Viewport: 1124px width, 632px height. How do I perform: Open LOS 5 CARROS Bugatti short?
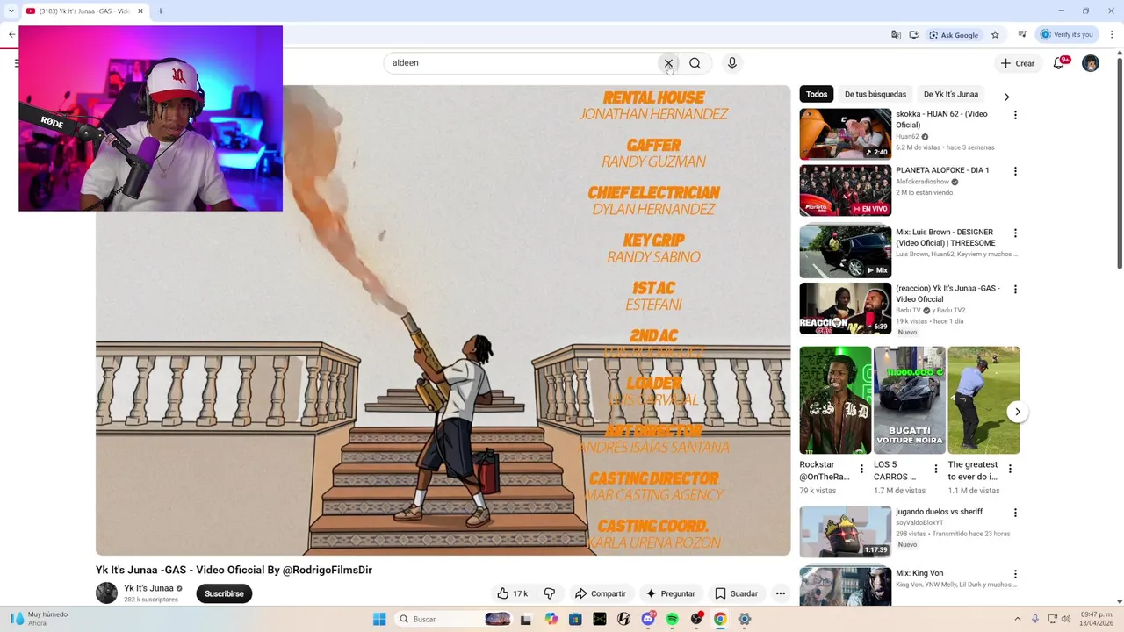[x=910, y=399]
